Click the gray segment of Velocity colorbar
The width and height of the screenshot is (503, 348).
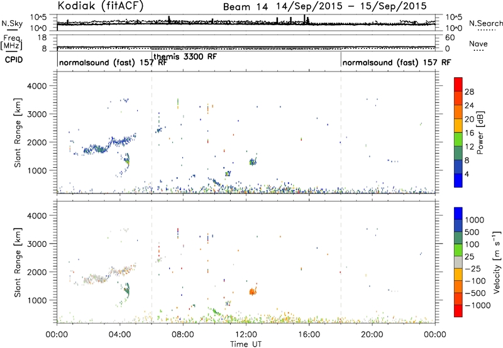pyautogui.click(x=458, y=262)
